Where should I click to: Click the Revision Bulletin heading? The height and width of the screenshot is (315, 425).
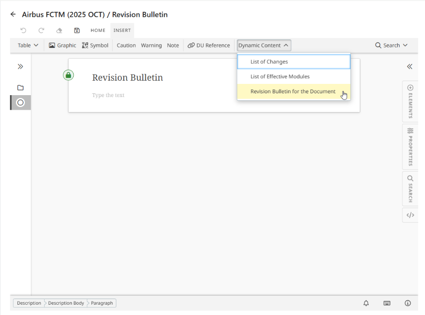[x=128, y=78]
